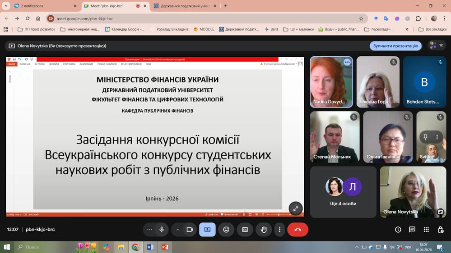Open host controls lock icon

(441, 230)
